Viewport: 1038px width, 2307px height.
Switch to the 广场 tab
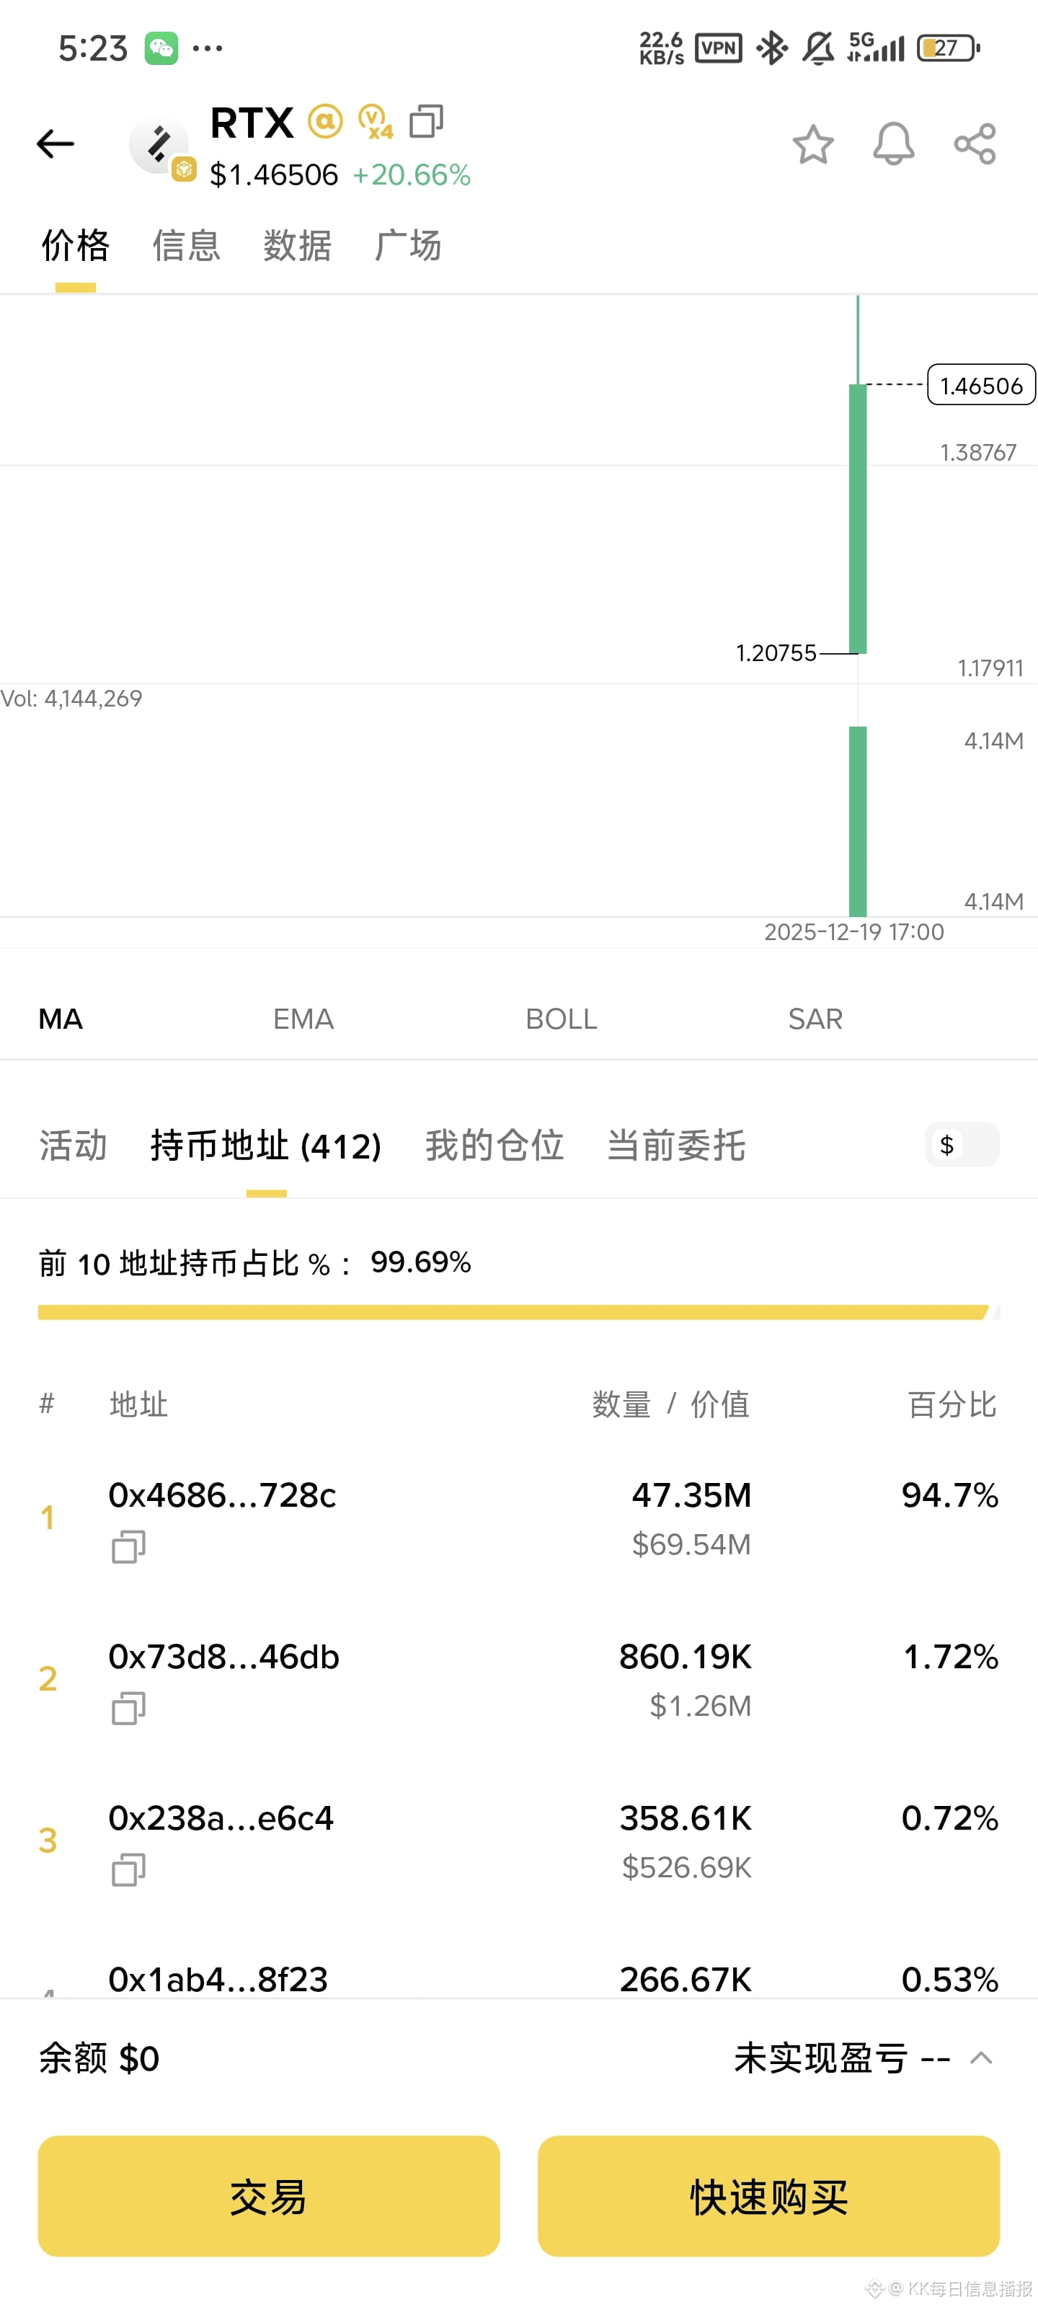point(409,245)
